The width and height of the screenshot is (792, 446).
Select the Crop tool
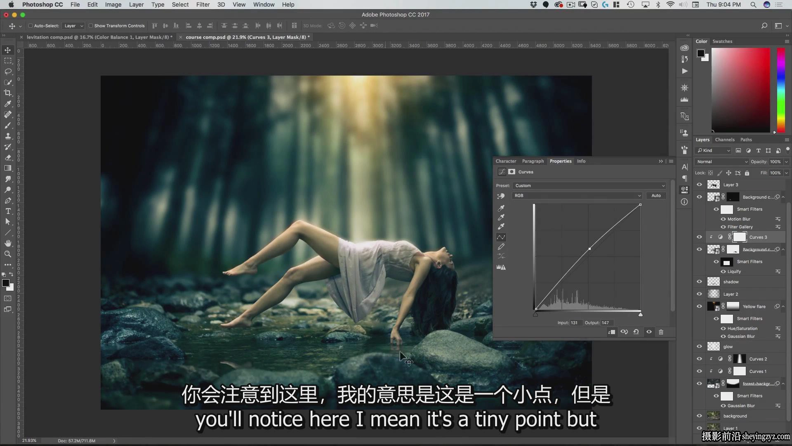tap(8, 93)
